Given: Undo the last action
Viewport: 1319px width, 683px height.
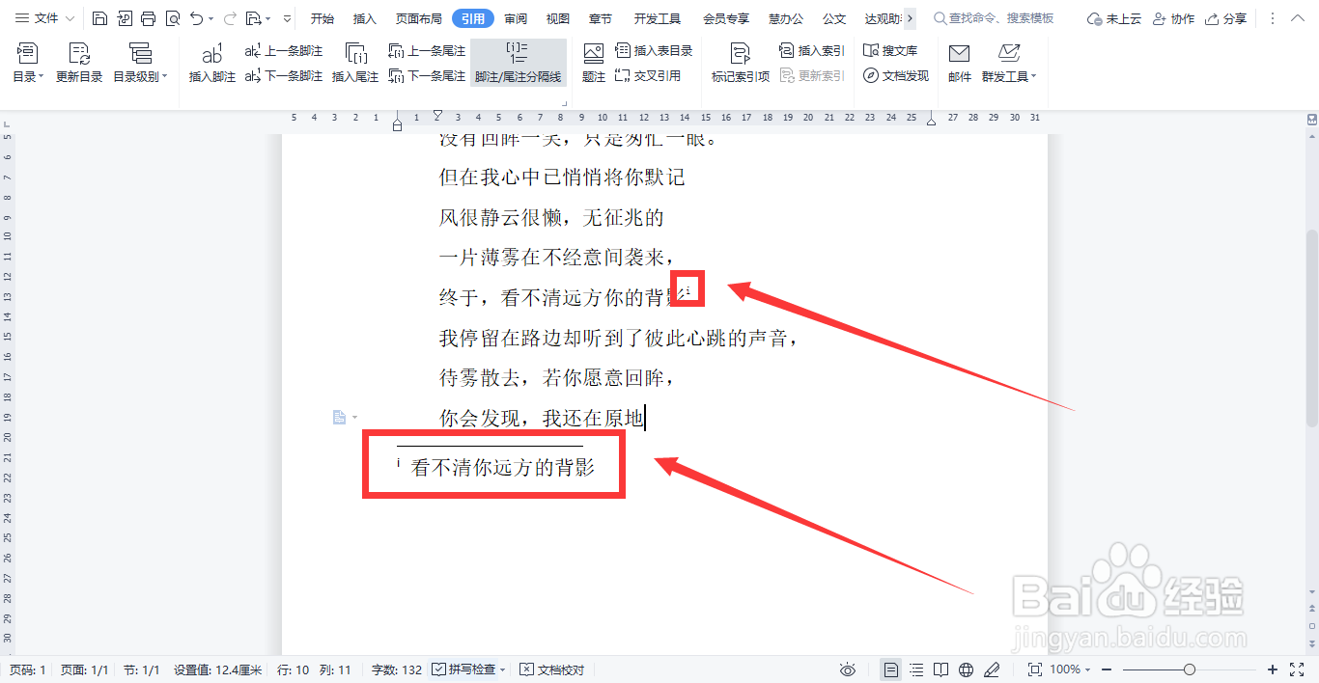Looking at the screenshot, I should 197,18.
